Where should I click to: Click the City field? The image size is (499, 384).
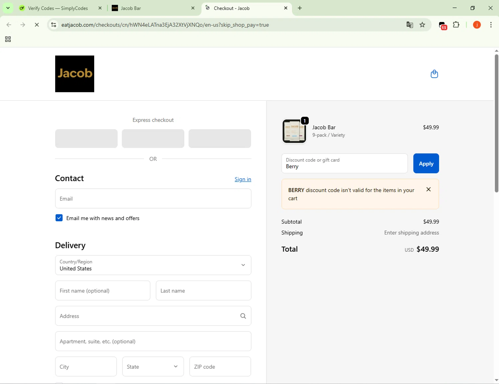click(86, 367)
